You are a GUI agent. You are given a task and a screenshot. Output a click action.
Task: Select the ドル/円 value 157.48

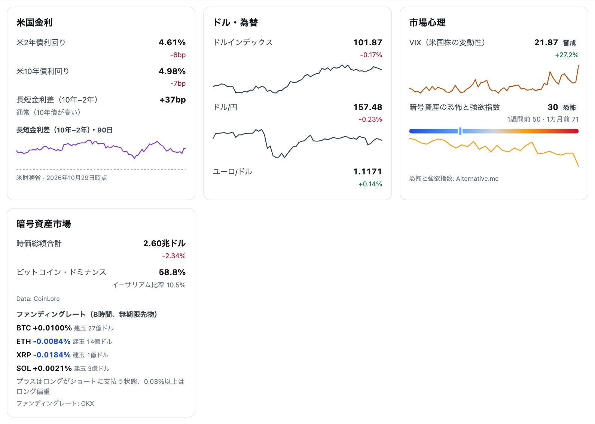click(367, 107)
